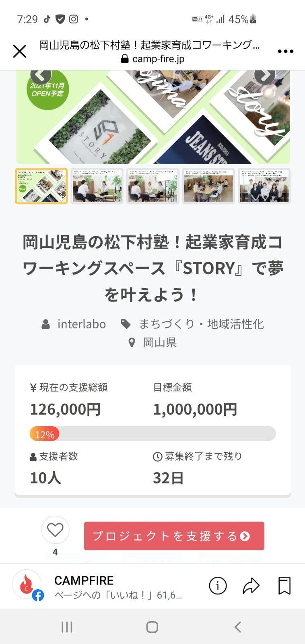Share the page via arrow icon
305x644 pixels.
(251, 586)
